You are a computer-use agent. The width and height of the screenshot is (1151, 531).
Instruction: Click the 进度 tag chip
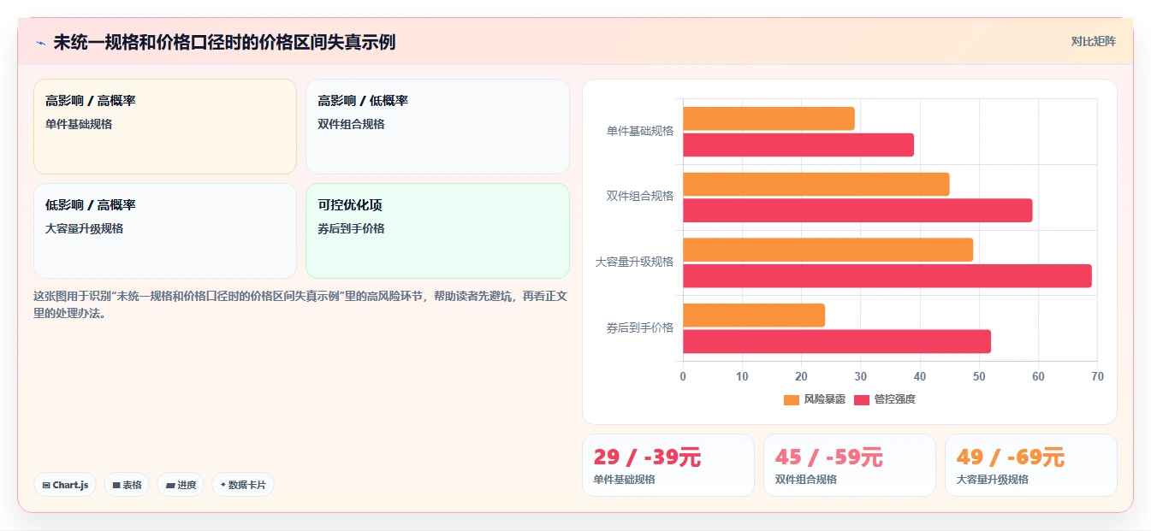[181, 485]
